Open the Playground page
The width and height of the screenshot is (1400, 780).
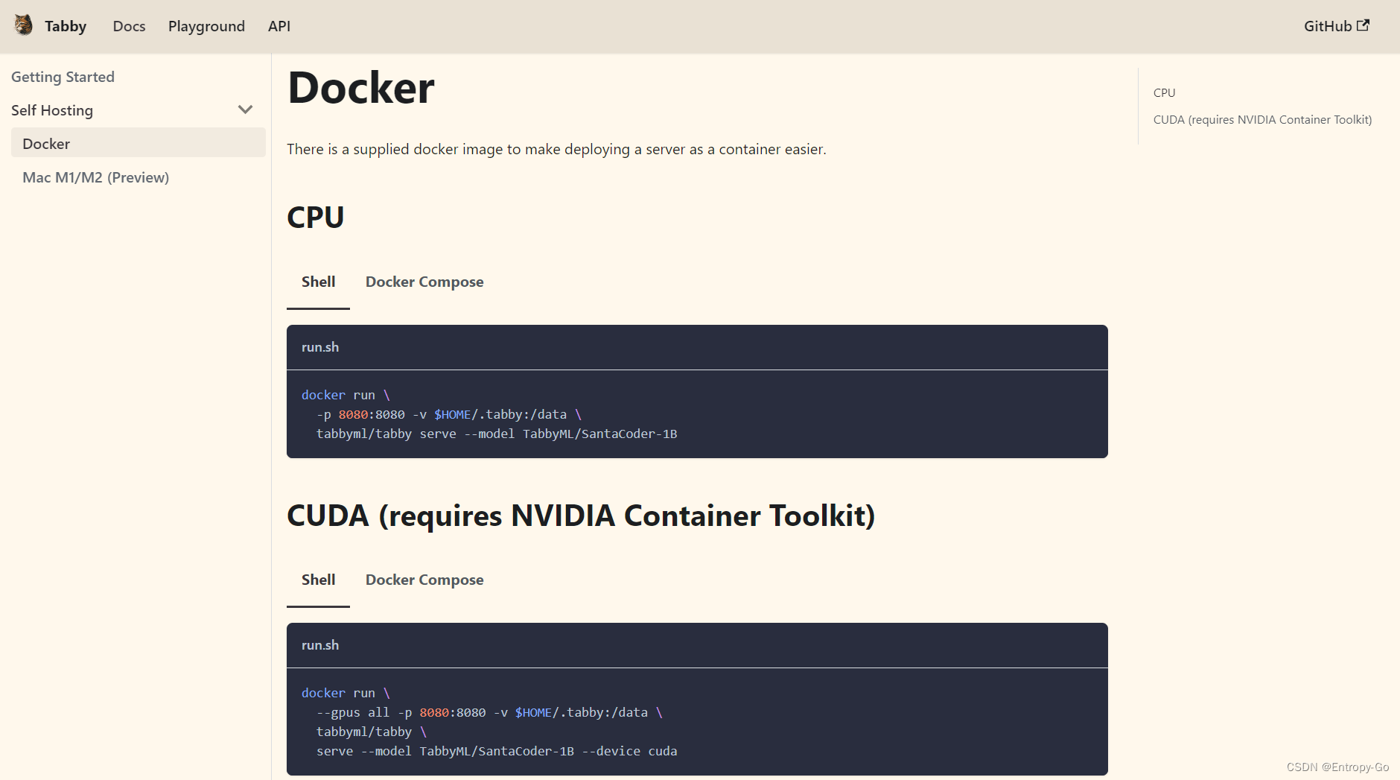pos(206,26)
